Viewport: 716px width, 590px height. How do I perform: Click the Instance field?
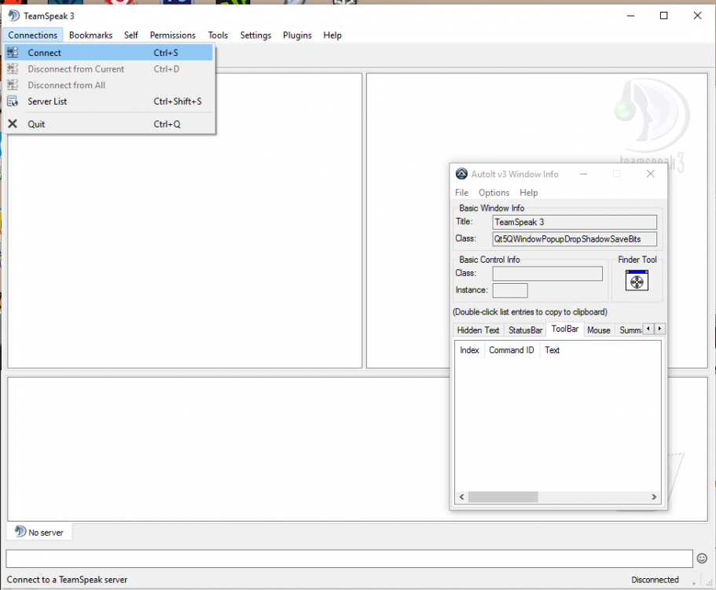pyautogui.click(x=510, y=290)
